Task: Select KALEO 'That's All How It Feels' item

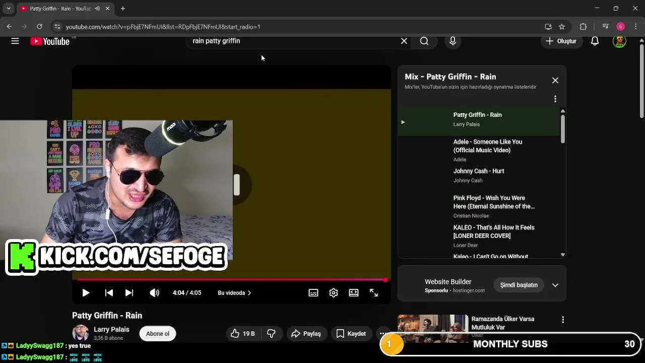Action: pyautogui.click(x=479, y=236)
